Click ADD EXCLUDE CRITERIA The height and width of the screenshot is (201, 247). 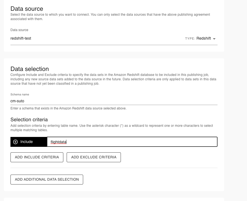[94, 157]
